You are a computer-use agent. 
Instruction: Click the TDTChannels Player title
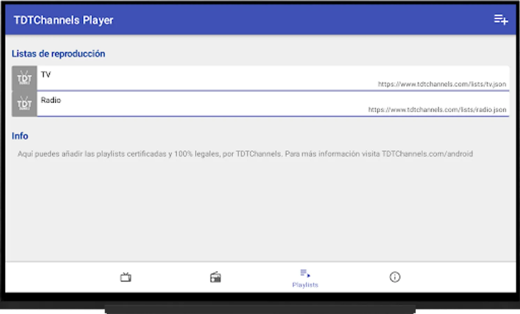coord(63,20)
